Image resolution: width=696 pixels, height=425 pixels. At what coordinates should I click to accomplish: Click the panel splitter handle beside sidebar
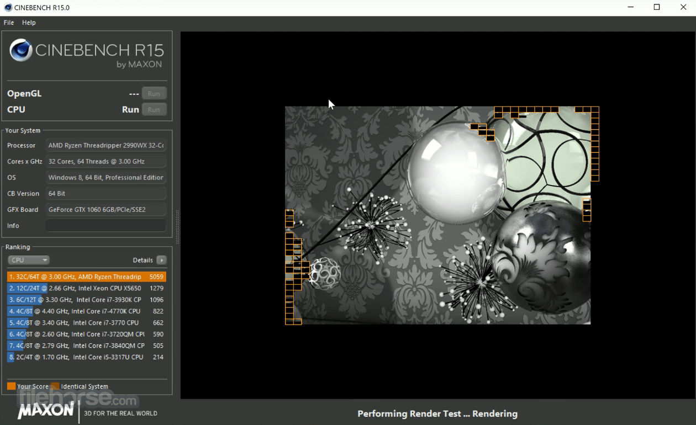177,227
